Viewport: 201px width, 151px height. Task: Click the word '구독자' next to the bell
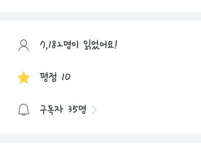52,110
